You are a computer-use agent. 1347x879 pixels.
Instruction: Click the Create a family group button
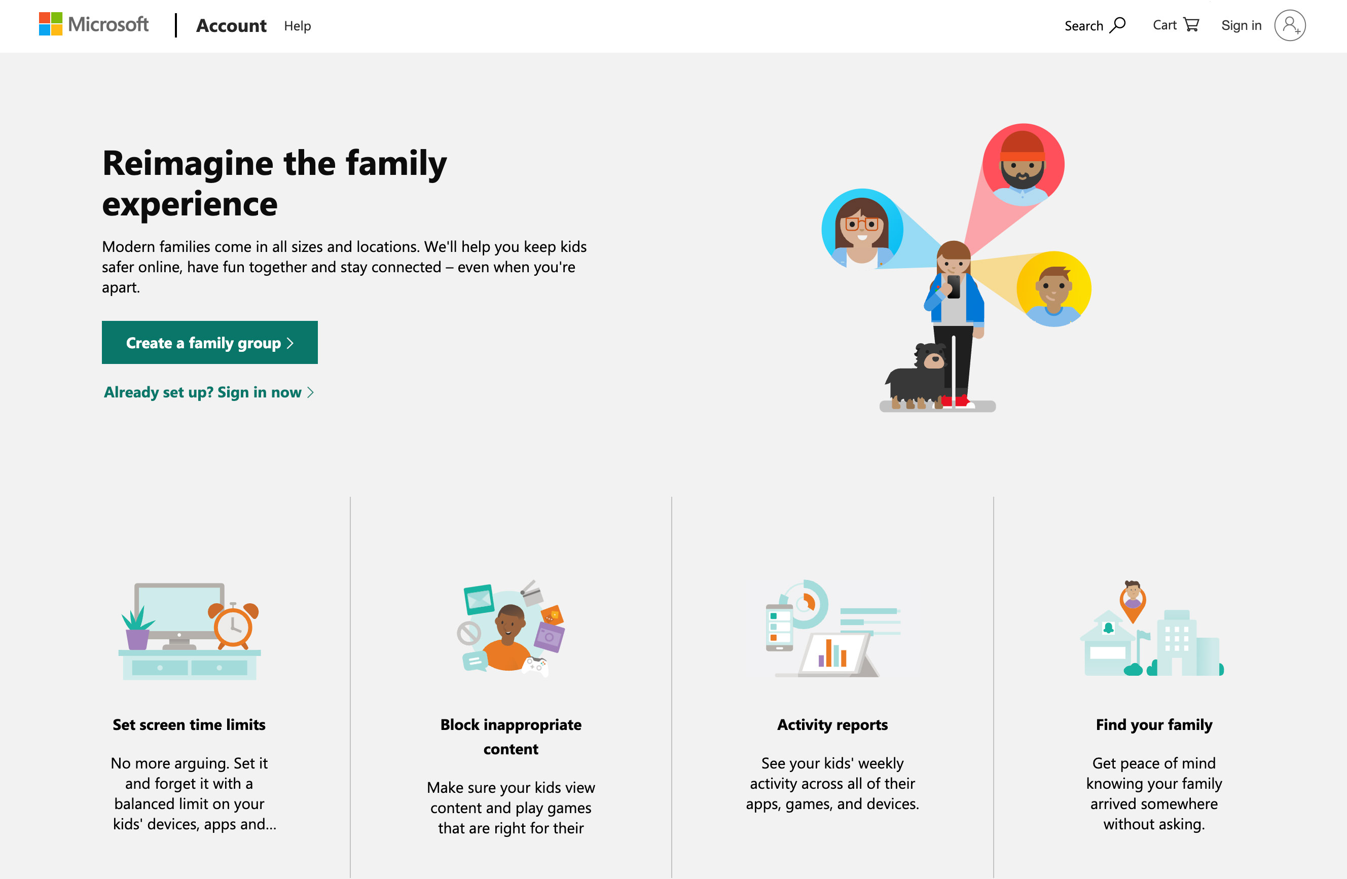point(209,343)
